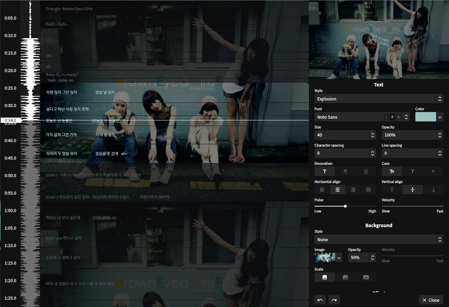The image size is (449, 307).
Task: Select Bold (B) font weight
Action: [398, 117]
